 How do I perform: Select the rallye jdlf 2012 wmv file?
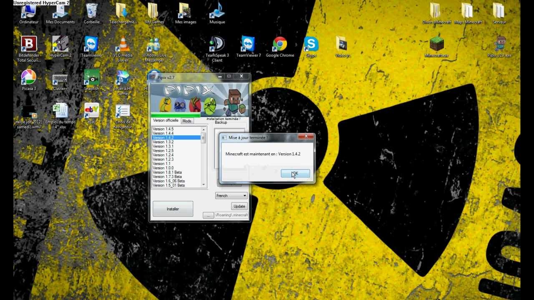point(29,116)
